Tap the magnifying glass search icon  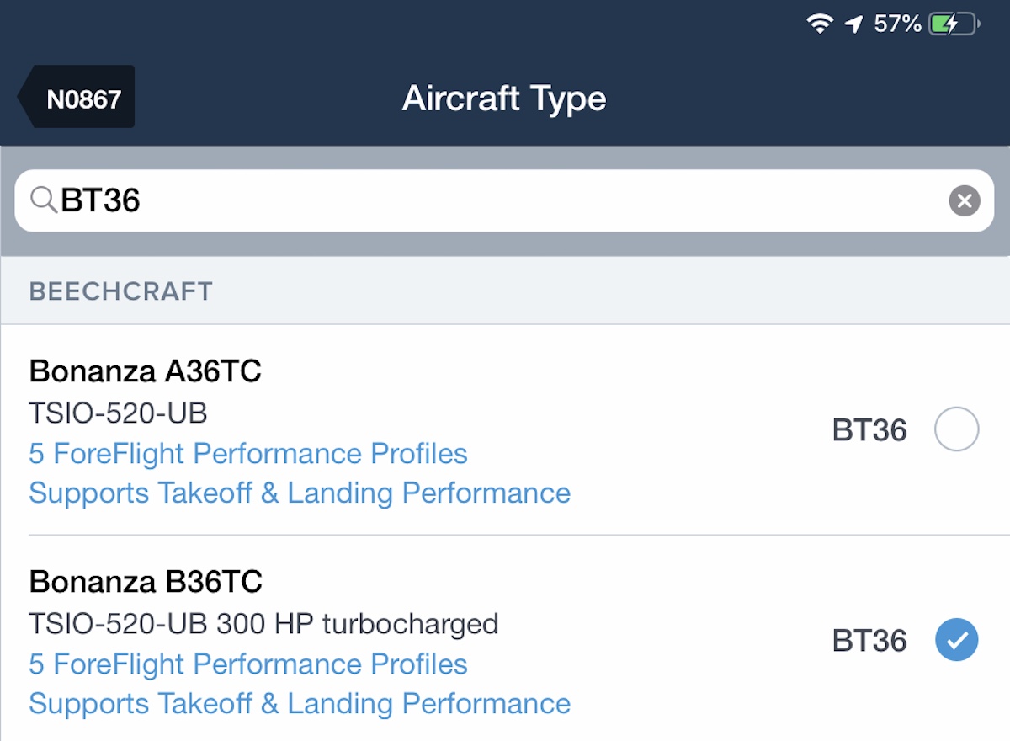tap(42, 200)
